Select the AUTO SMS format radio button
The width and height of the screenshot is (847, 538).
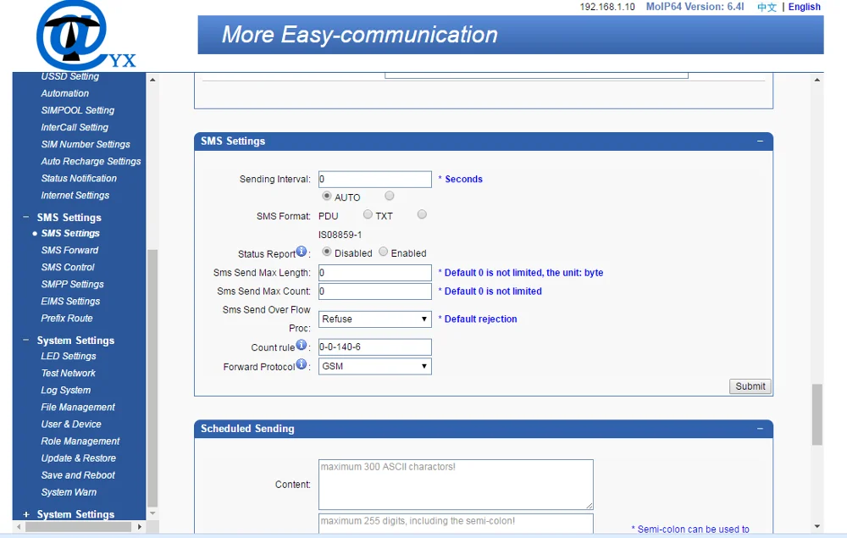click(x=327, y=196)
